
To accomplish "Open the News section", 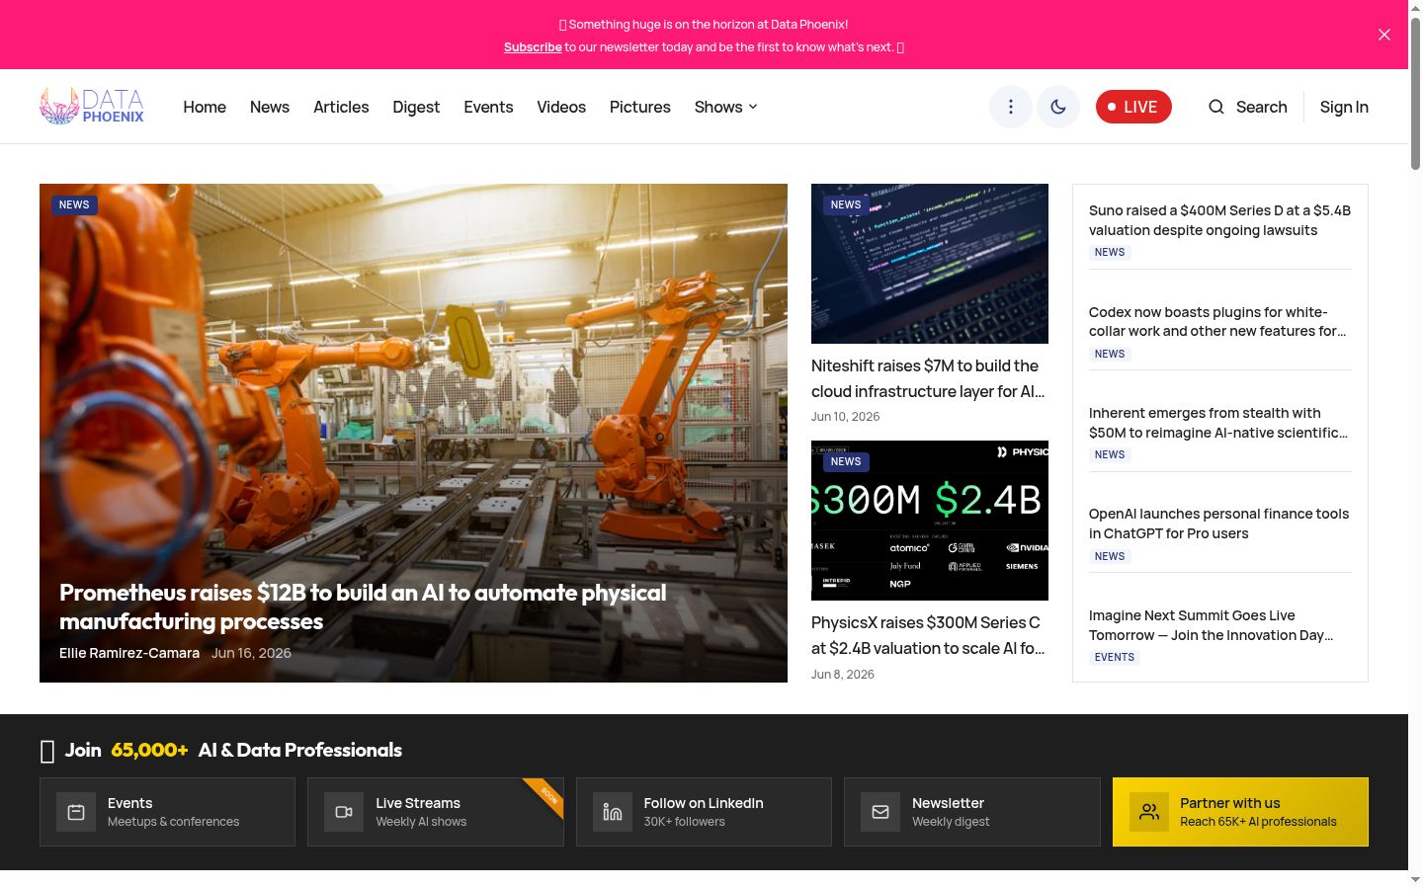I will click(270, 107).
